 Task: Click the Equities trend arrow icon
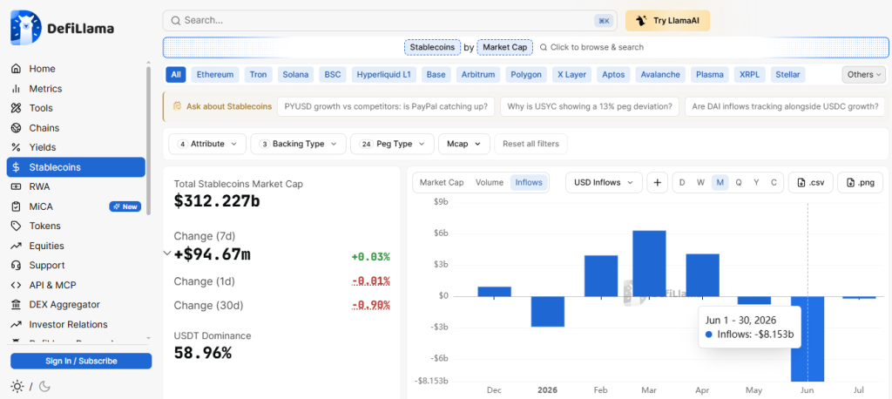17,246
